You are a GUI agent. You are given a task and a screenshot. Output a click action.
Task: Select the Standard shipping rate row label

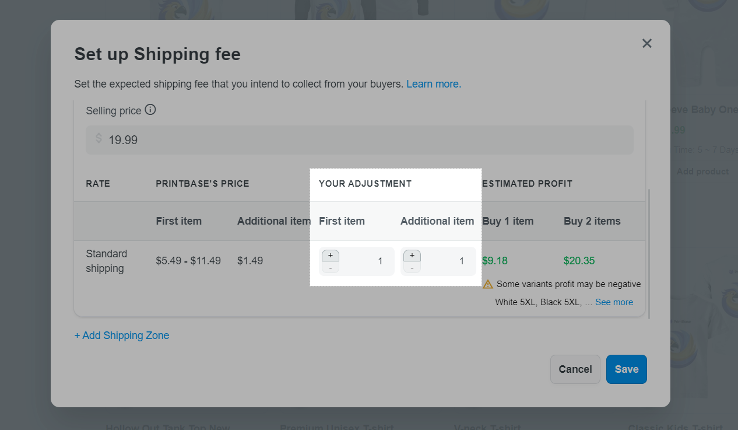click(x=107, y=261)
